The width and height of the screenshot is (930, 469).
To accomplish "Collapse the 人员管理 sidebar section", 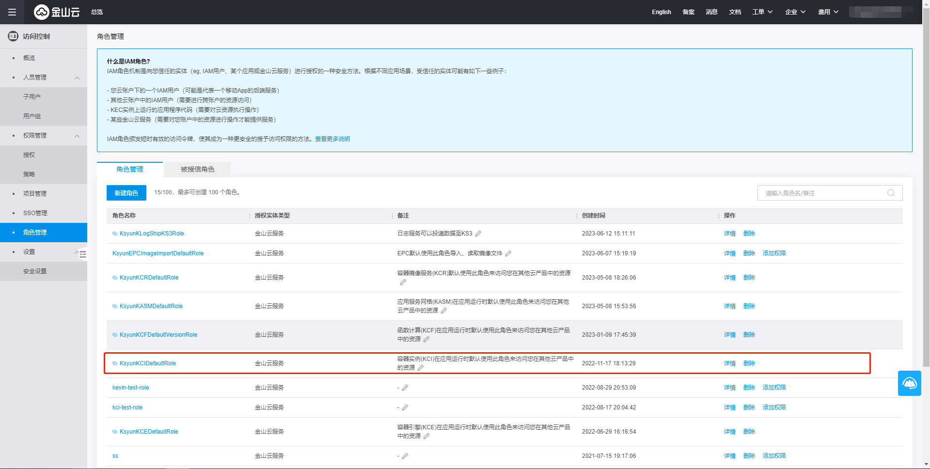I will tap(77, 78).
